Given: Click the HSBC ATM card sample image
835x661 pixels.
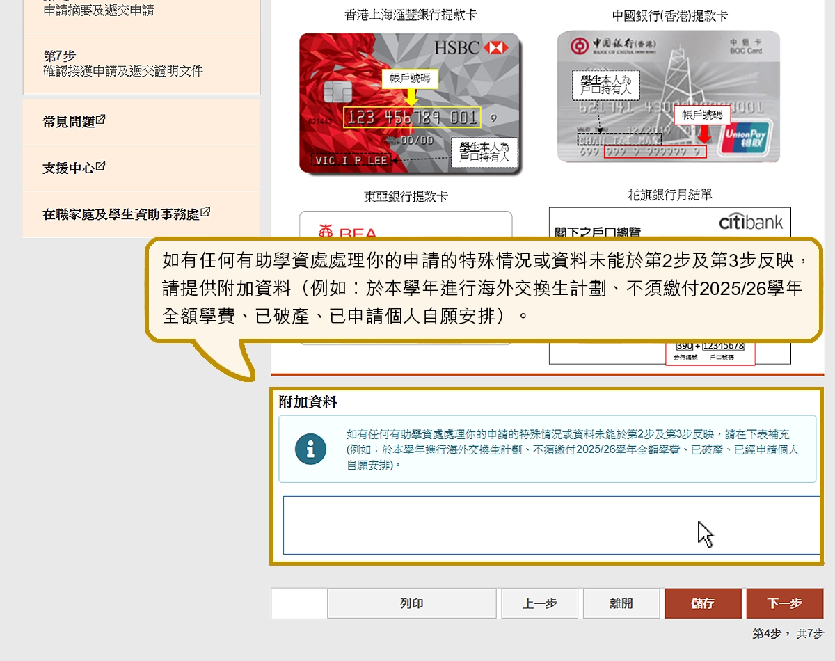Looking at the screenshot, I should [410, 103].
